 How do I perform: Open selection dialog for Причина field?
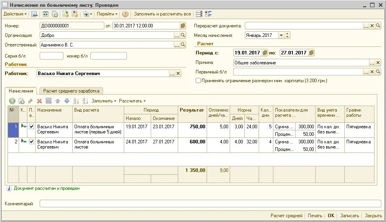[372, 63]
